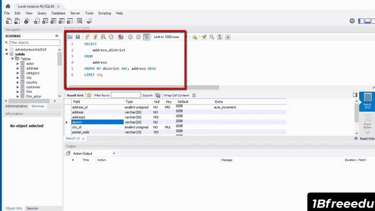The image size is (375, 211).
Task: Collapse the sakila schema
Action: click(x=7, y=55)
